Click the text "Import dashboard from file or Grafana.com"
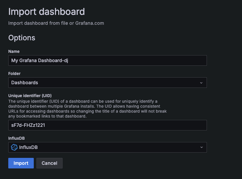242x179 pixels. (56, 23)
